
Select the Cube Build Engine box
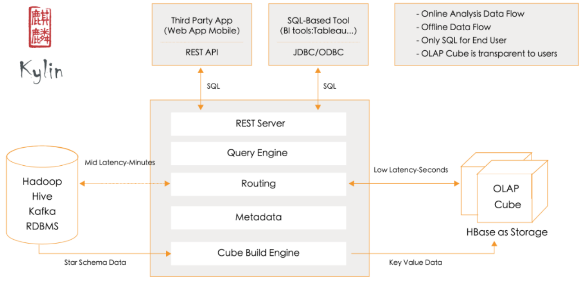click(x=258, y=253)
